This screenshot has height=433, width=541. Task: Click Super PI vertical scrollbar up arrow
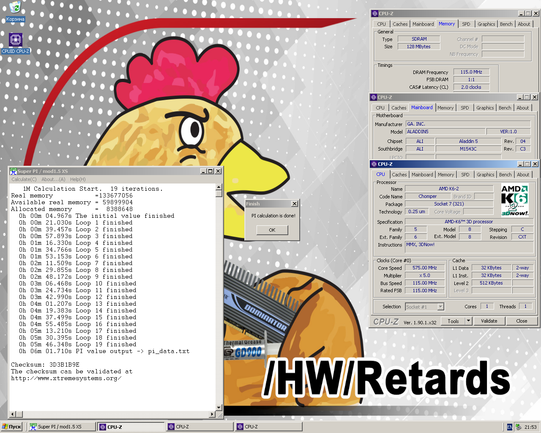pyautogui.click(x=219, y=187)
